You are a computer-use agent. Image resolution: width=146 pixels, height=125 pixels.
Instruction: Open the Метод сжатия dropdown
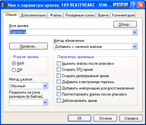pos(45,86)
